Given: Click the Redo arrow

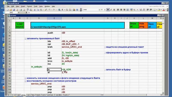Looking at the screenshot, I should (x=54, y=10).
